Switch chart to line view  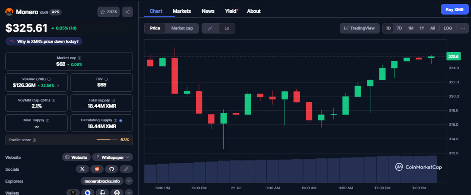pos(210,28)
